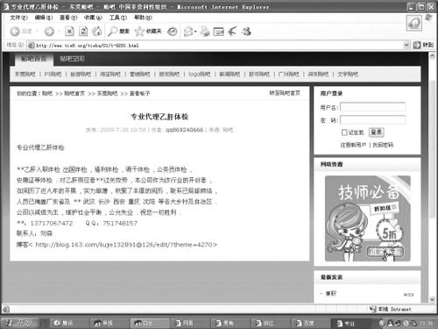Click the 注册新用户 register link

[x=353, y=145]
